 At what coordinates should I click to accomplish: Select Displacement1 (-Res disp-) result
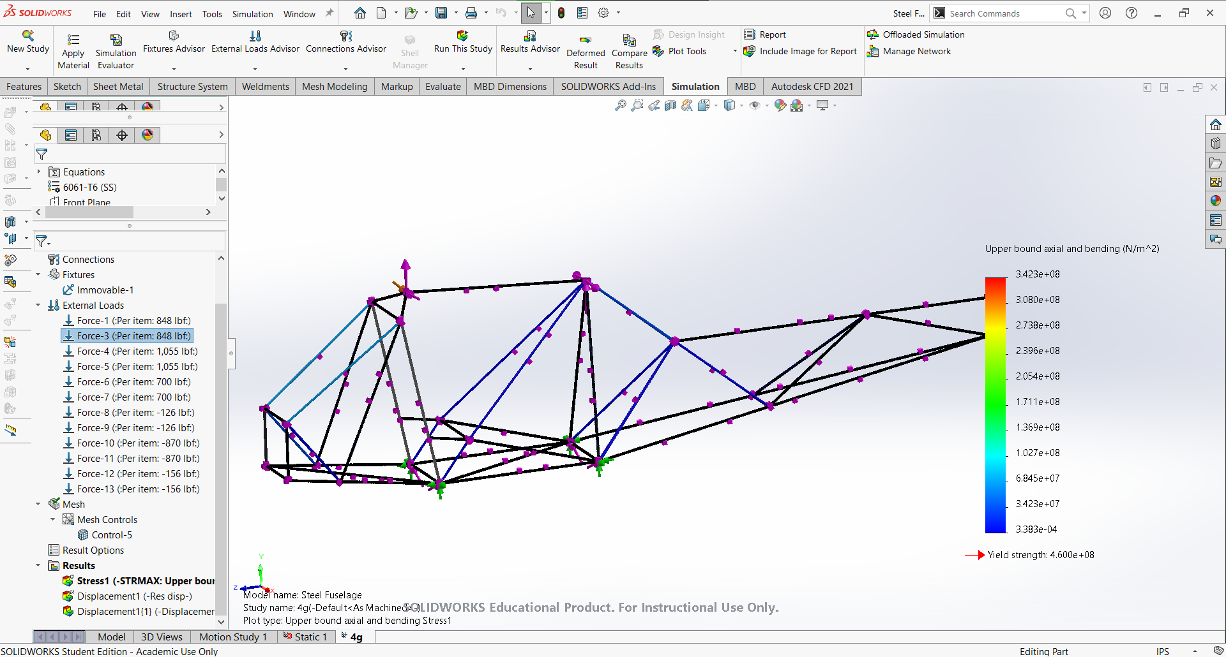click(x=128, y=596)
